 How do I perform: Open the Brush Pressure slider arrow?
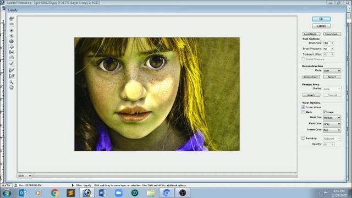pos(332,49)
